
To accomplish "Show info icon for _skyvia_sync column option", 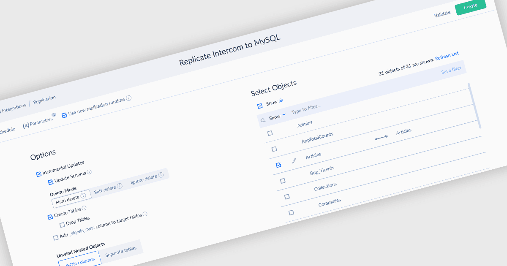I will click(145, 214).
